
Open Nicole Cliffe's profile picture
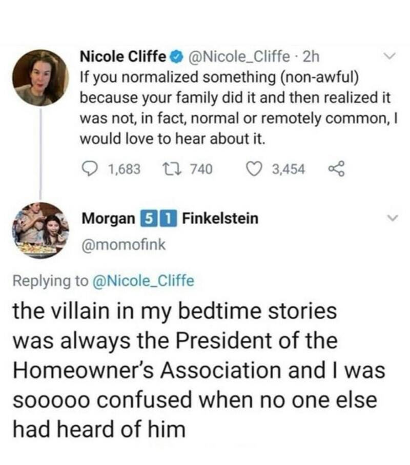[40, 78]
